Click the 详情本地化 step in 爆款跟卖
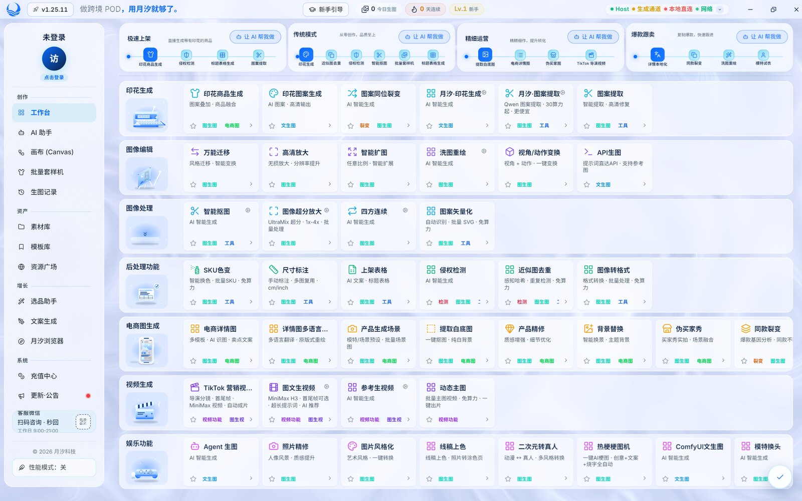 (657, 55)
